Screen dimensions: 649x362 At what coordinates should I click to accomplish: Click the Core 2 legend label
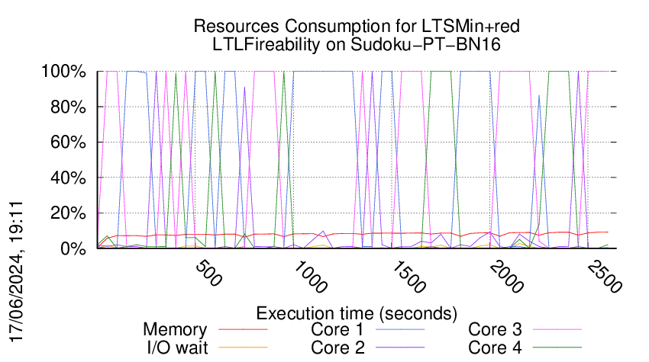click(337, 348)
